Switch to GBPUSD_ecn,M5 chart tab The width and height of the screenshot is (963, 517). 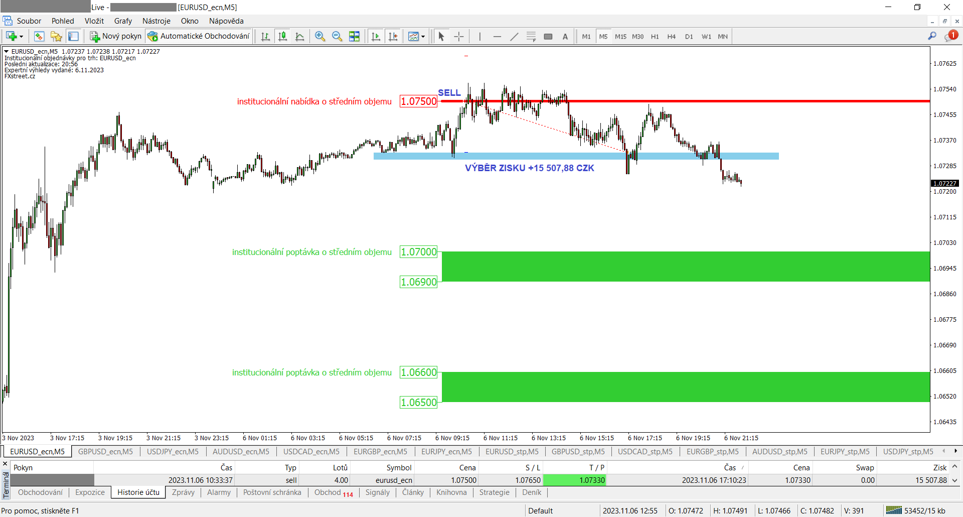point(105,452)
